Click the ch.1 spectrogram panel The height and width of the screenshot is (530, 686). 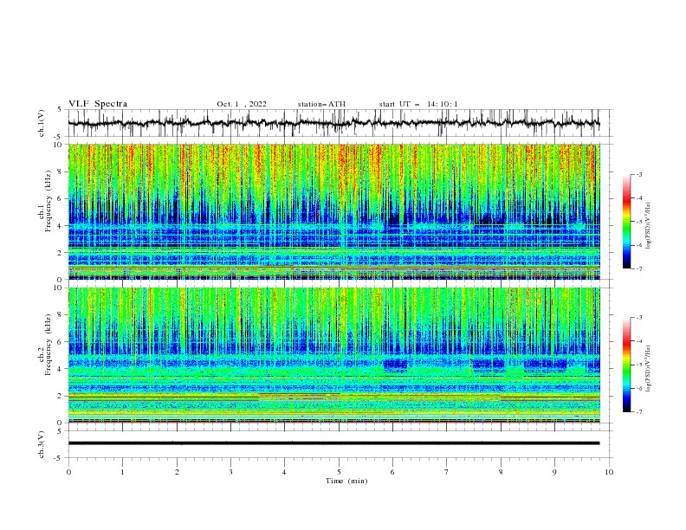[333, 211]
